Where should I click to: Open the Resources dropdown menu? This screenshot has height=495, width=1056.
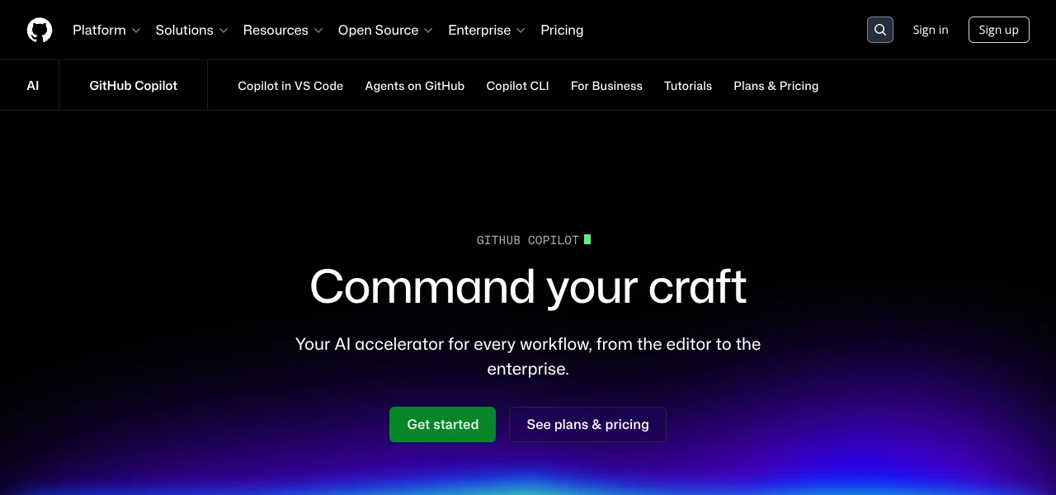pos(283,30)
